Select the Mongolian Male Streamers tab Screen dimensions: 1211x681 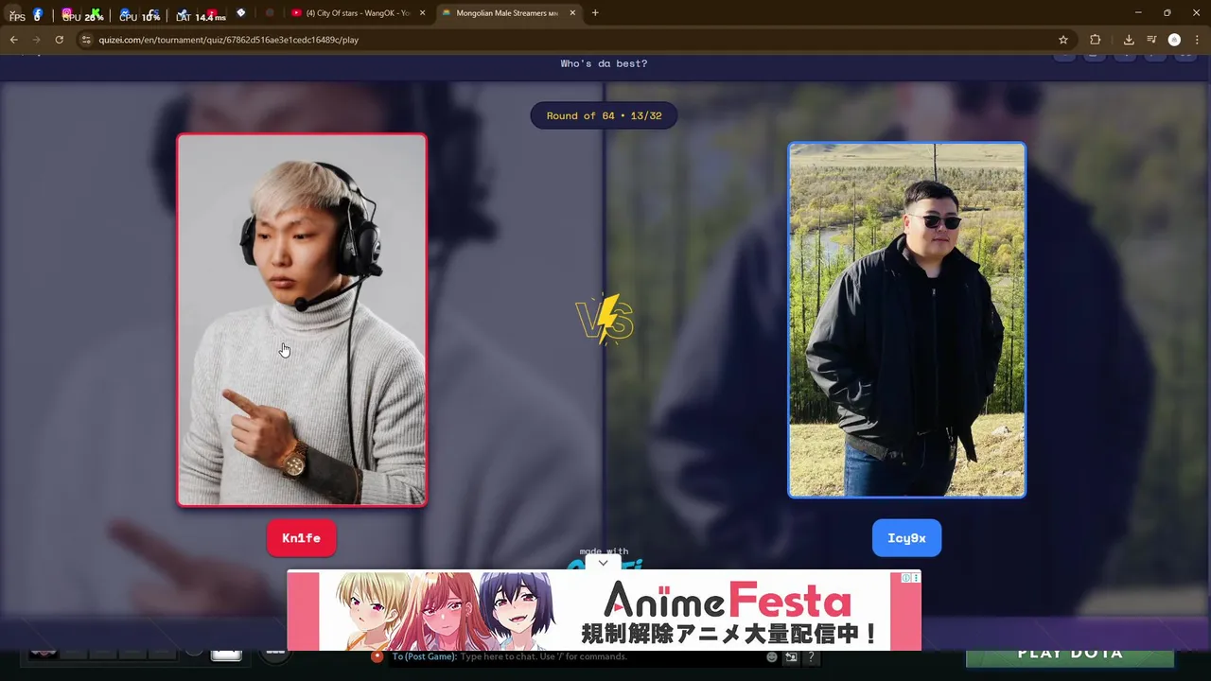click(508, 13)
